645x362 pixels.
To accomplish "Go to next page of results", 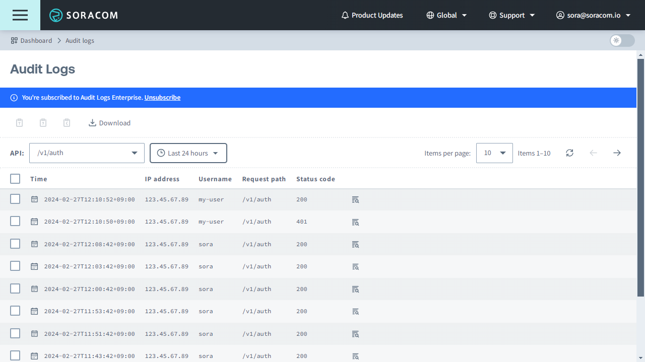I will (617, 153).
